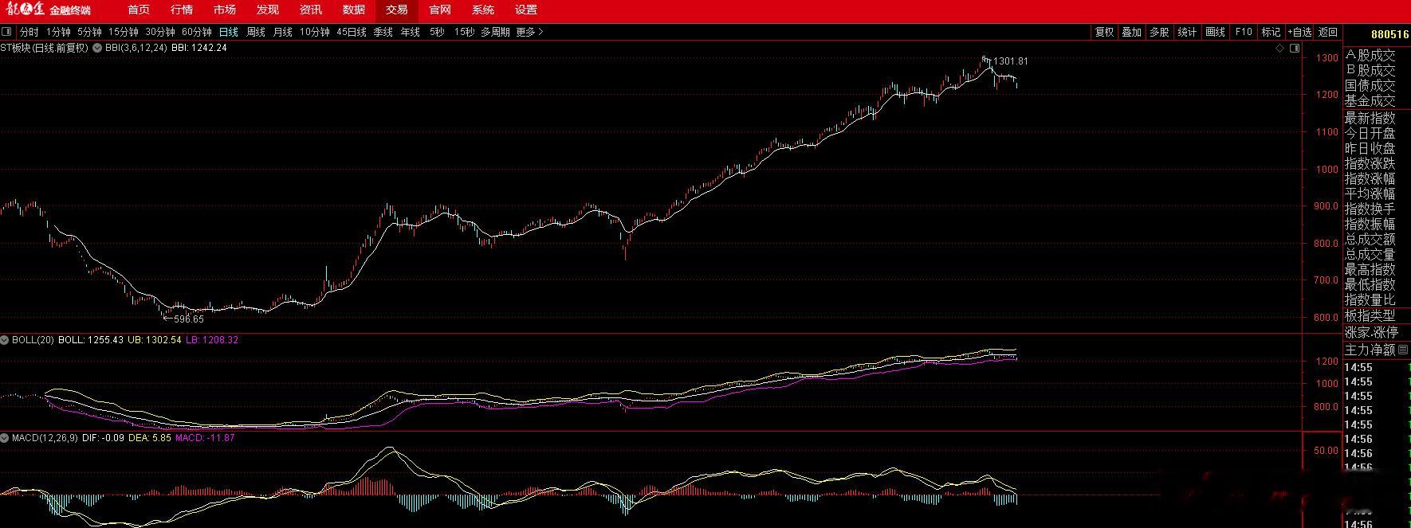
Task: Switch to the 周线 weekly period tab
Action: 255,32
